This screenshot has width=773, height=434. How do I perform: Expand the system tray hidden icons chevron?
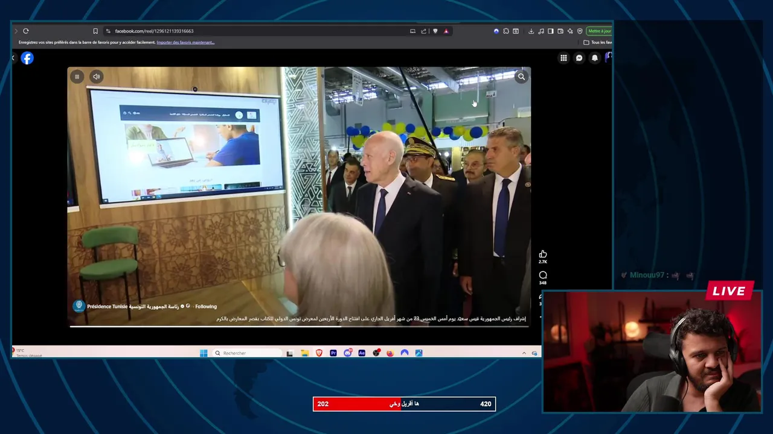524,353
